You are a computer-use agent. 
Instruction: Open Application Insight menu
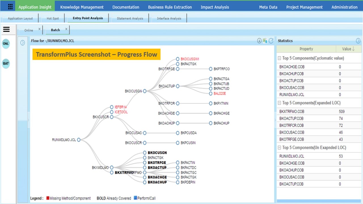(x=35, y=7)
